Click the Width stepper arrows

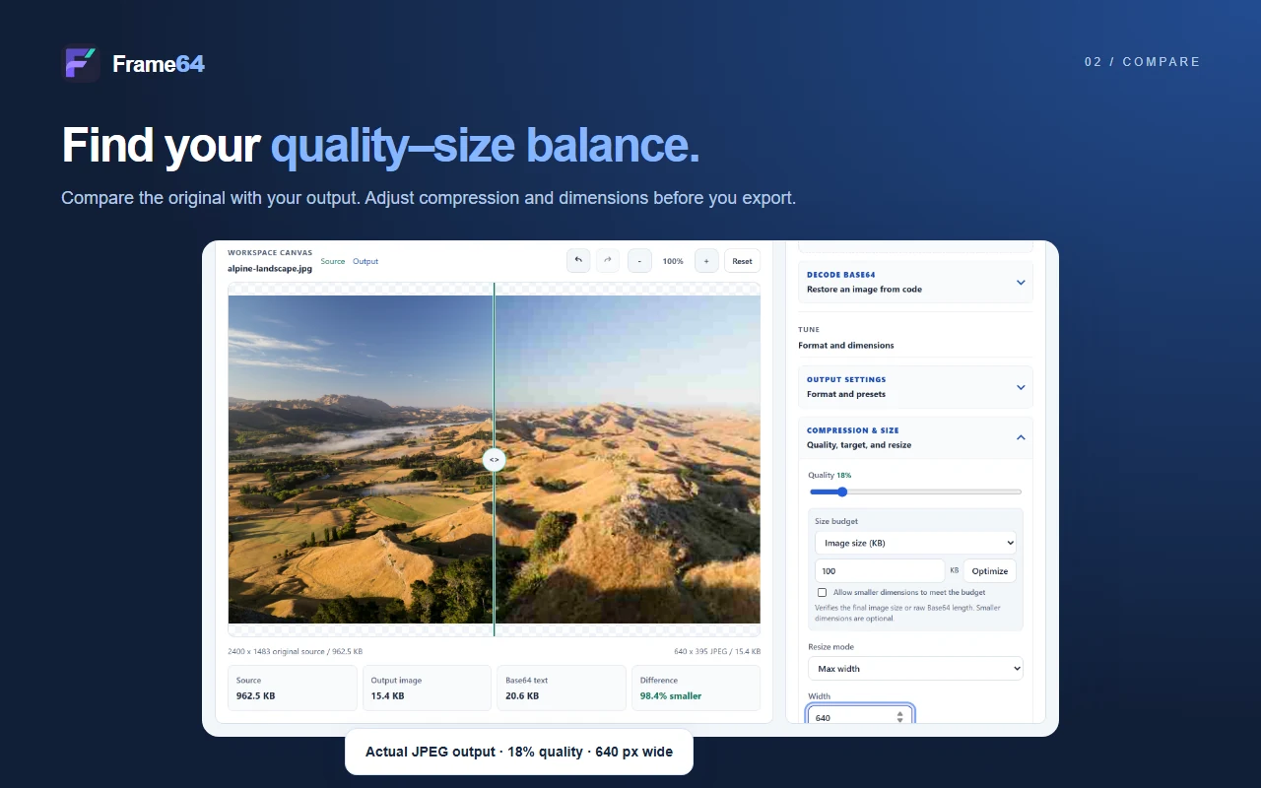point(899,717)
